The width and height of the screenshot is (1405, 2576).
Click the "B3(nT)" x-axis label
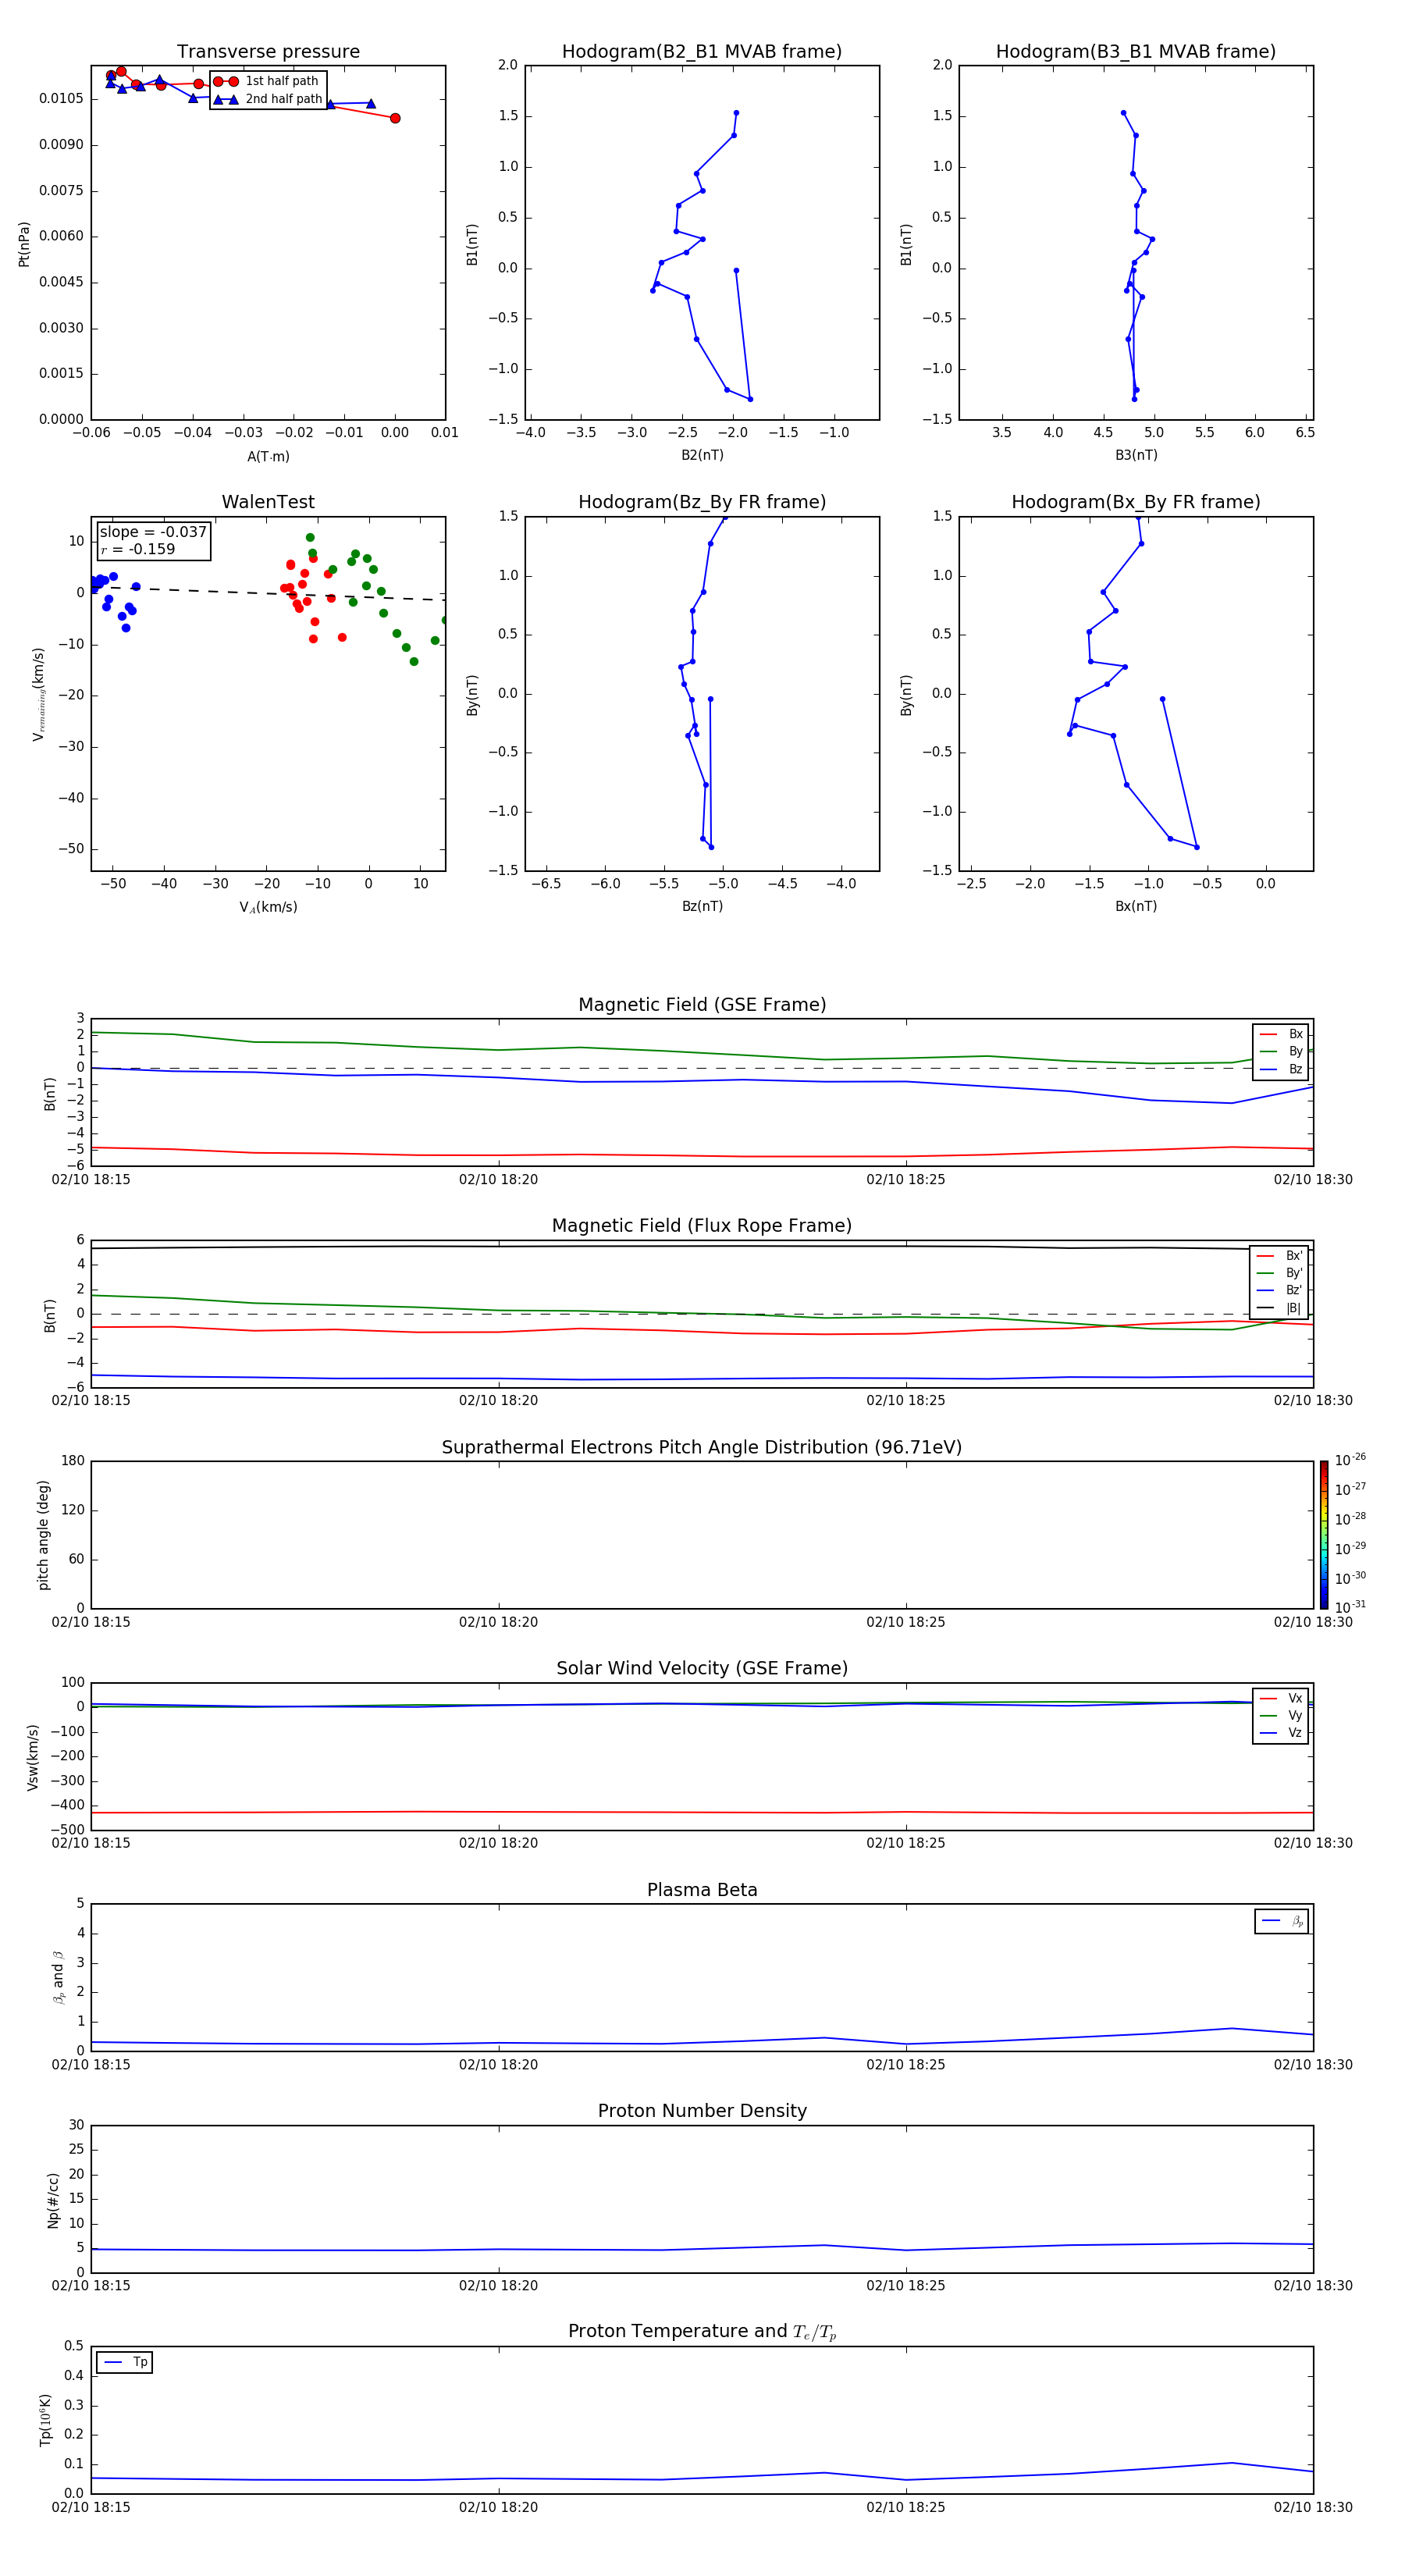click(1136, 455)
